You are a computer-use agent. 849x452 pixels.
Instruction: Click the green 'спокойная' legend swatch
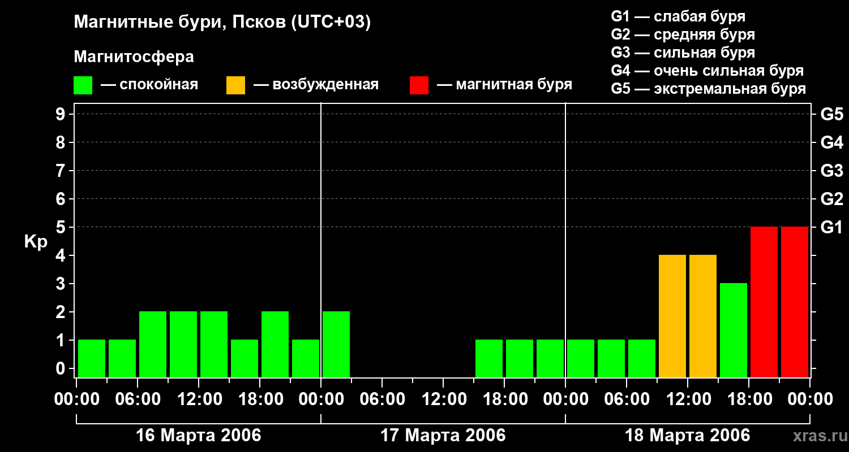83,85
